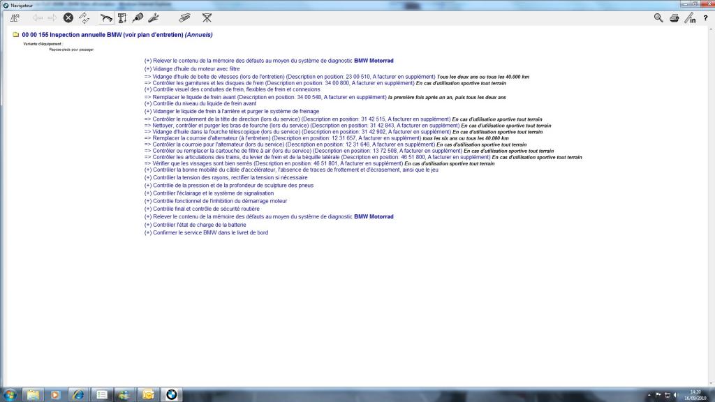Click 'Vidanger le liquide de frein à l'arrière' line
Screen dimensions: 715x402
coord(232,111)
